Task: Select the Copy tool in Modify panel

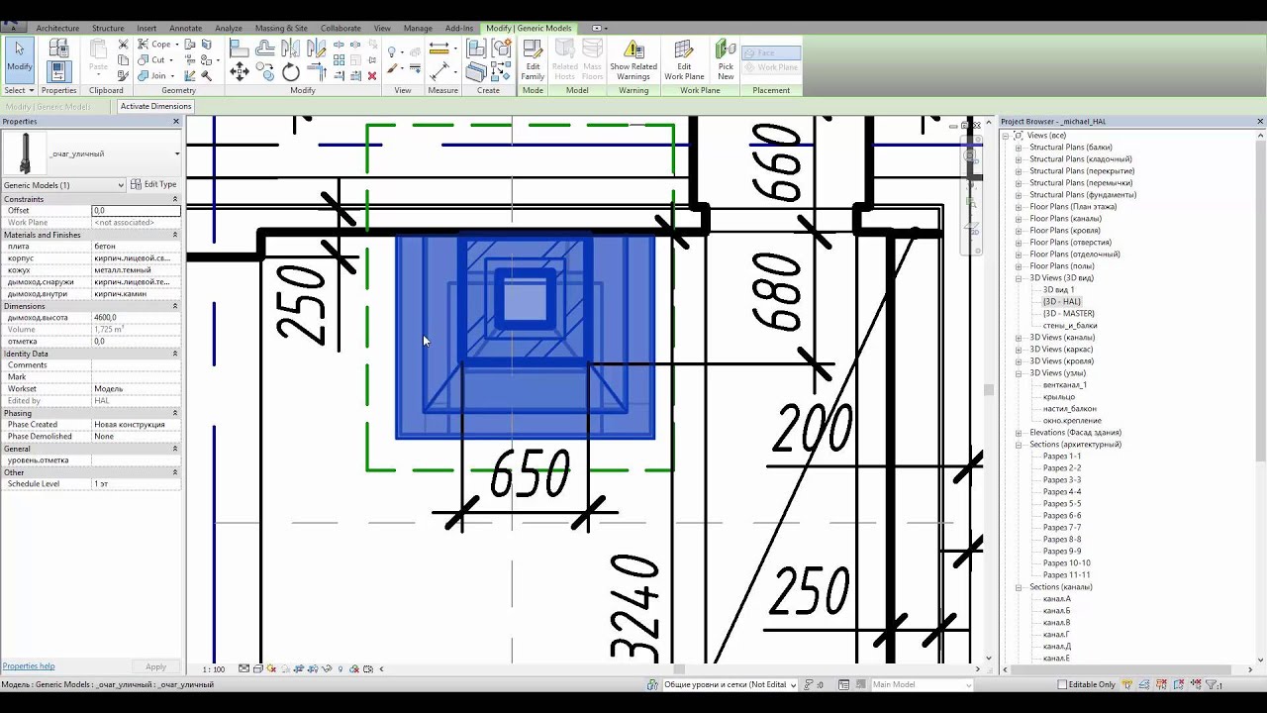Action: (x=265, y=71)
